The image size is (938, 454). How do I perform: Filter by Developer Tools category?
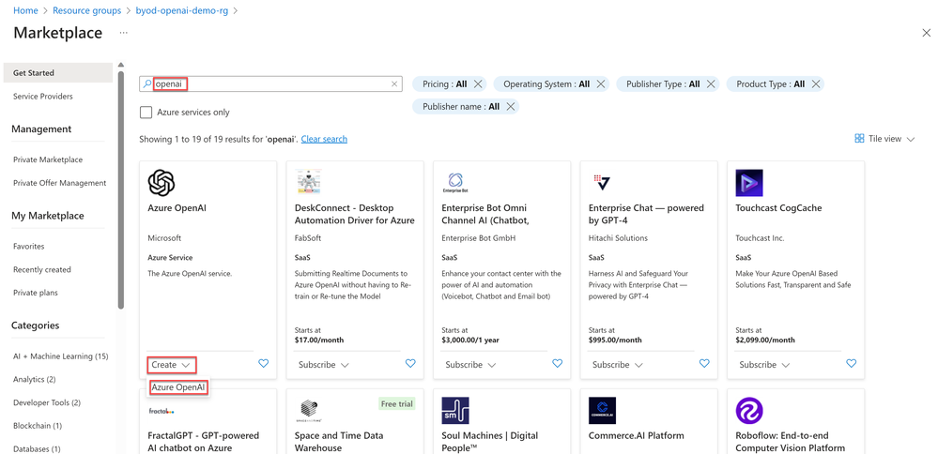(47, 402)
